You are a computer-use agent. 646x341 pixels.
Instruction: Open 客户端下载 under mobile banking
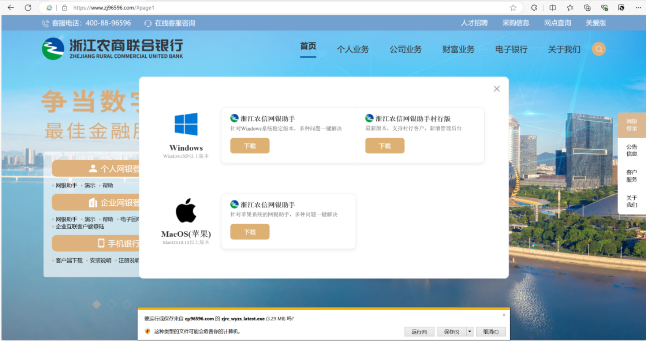pyautogui.click(x=69, y=260)
